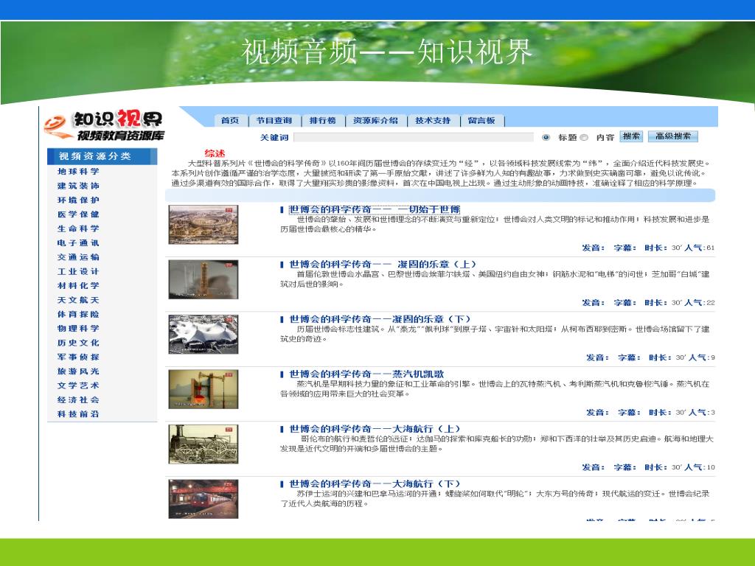Open the 天文航天 category

click(x=78, y=300)
